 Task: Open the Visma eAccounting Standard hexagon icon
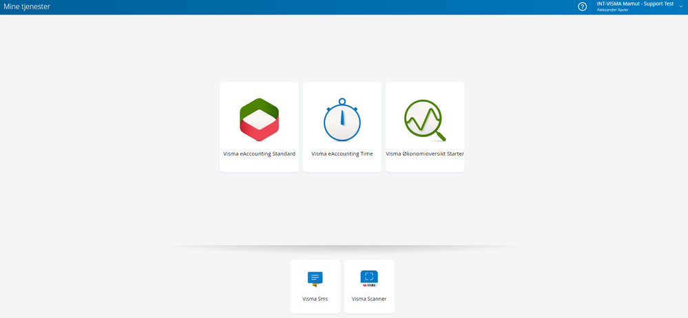point(260,119)
